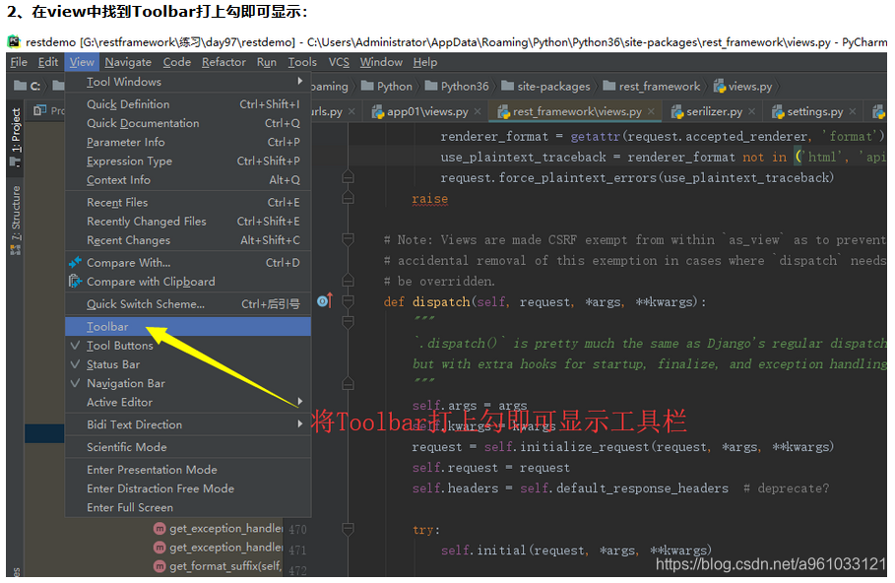Select Scientific Mode entry

point(188,447)
